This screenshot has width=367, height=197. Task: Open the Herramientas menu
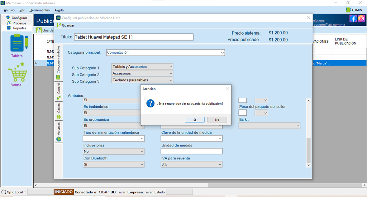coord(39,10)
